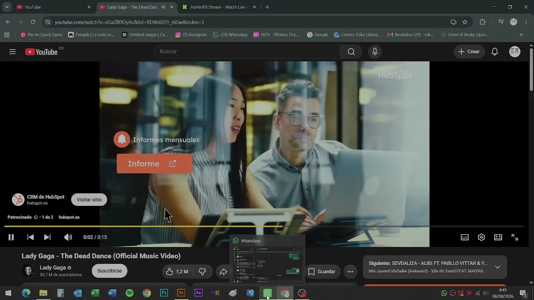
Task: Skip to the previous video
Action: click(30, 237)
